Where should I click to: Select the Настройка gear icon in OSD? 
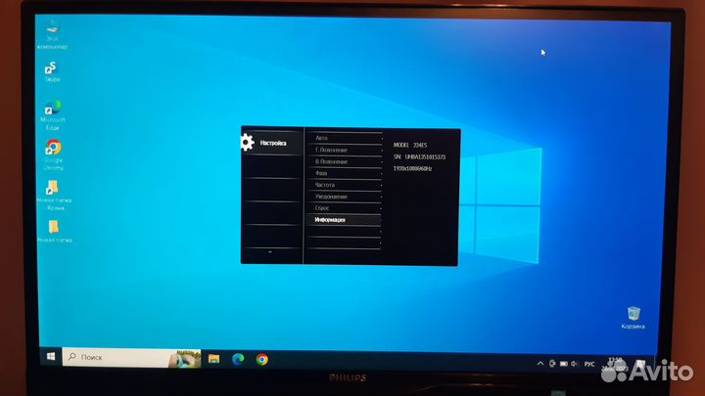(x=247, y=143)
